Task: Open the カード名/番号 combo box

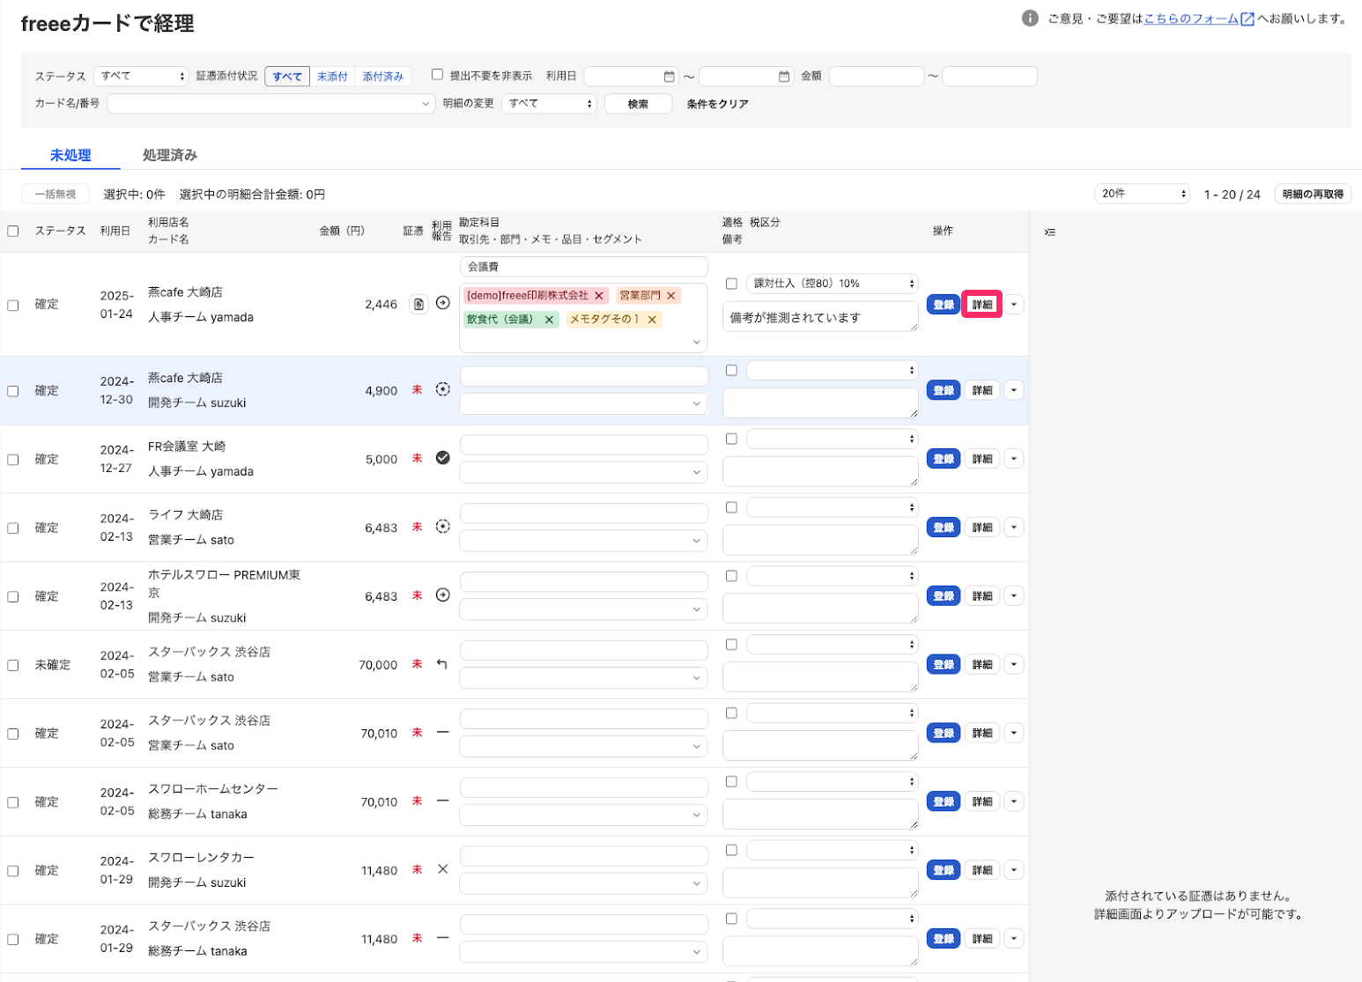Action: (x=270, y=104)
